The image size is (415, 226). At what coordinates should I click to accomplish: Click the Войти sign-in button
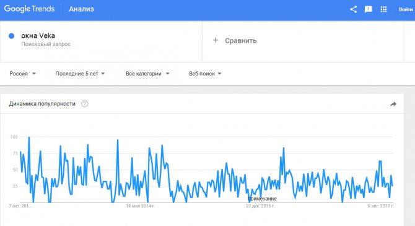coord(406,9)
